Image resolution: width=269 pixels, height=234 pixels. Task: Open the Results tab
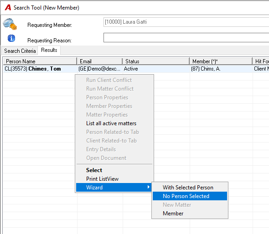pos(49,50)
